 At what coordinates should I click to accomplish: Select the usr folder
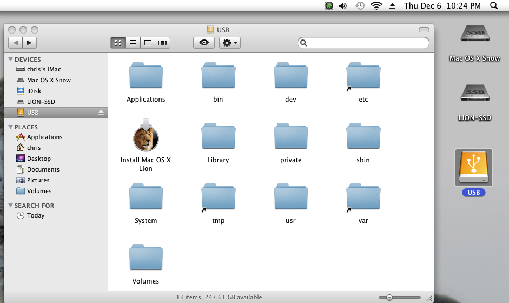pyautogui.click(x=290, y=197)
